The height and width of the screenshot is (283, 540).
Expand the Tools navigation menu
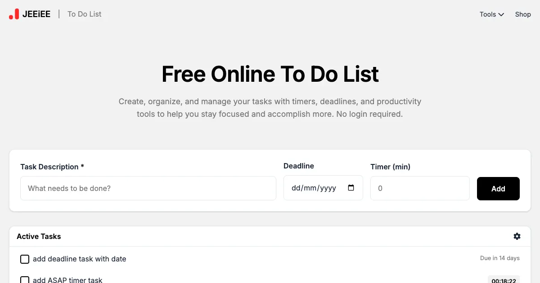491,14
